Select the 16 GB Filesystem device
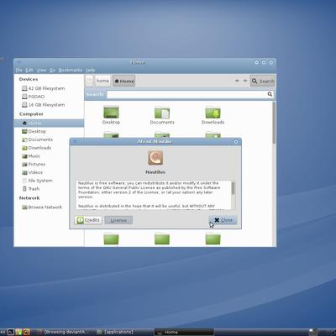336x336 pixels. coord(44,105)
